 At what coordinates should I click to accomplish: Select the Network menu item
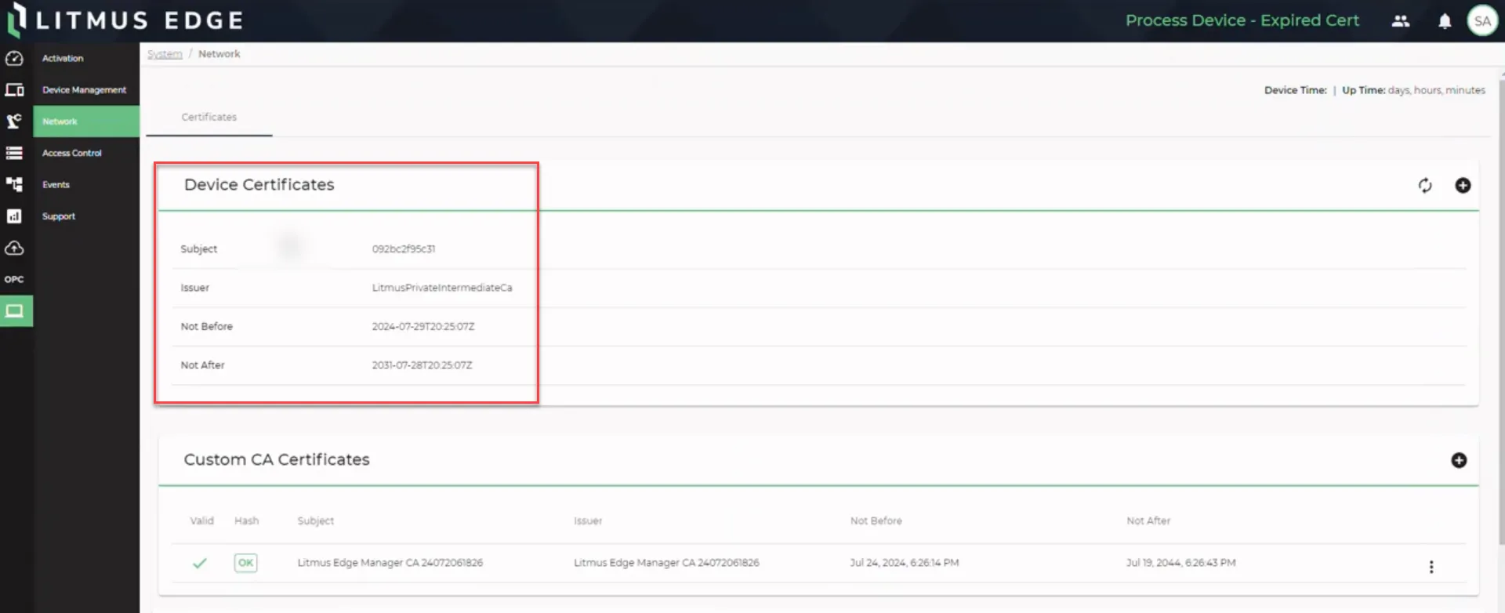click(x=86, y=122)
